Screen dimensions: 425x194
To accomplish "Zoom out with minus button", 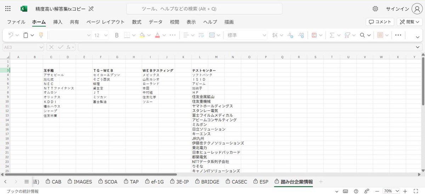I will pos(378,191).
